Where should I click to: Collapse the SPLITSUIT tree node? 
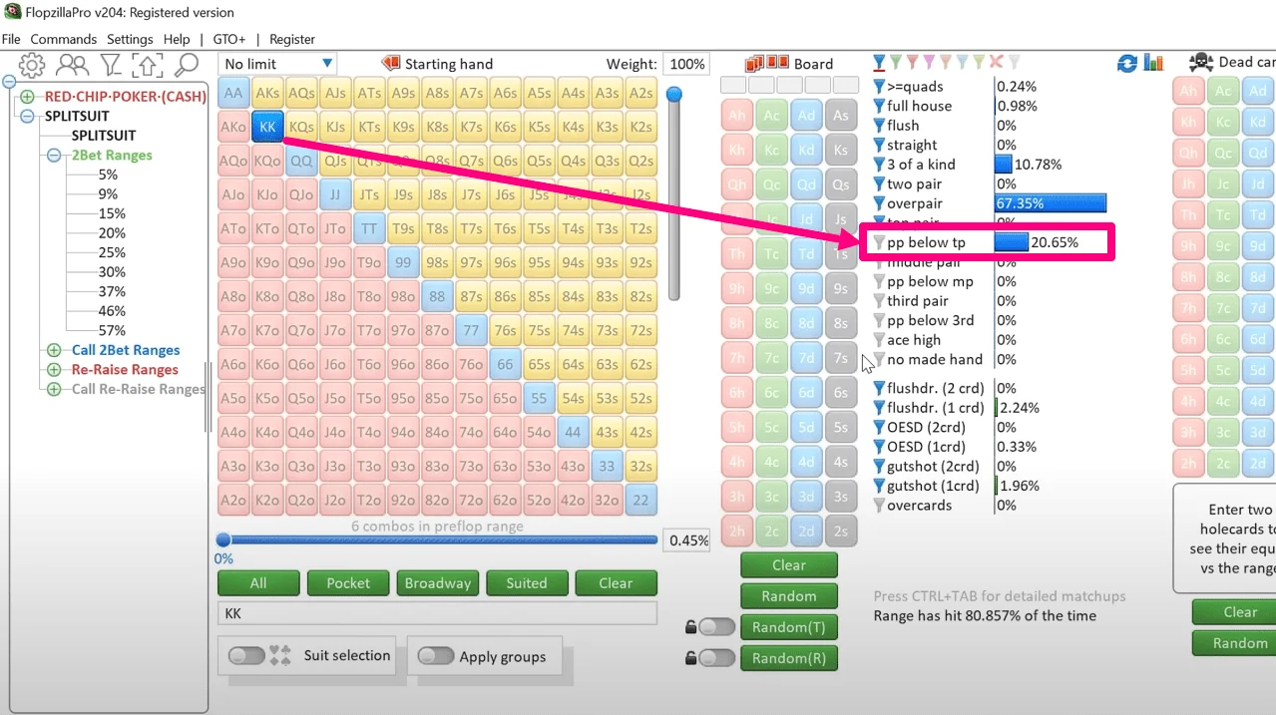coord(27,117)
